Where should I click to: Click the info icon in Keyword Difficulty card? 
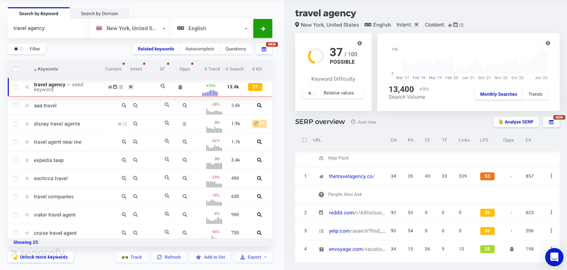coord(360,43)
